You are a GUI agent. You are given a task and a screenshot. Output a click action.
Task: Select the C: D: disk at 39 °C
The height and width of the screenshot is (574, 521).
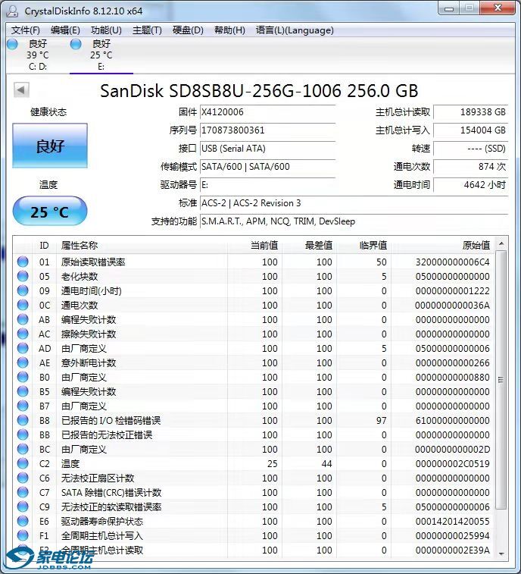(38, 55)
